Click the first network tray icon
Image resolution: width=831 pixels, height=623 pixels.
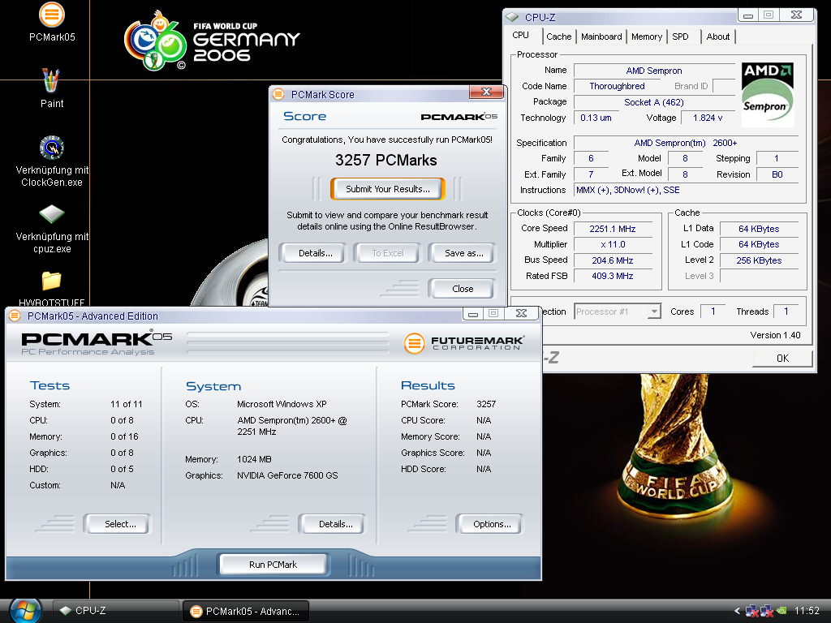[x=751, y=612]
